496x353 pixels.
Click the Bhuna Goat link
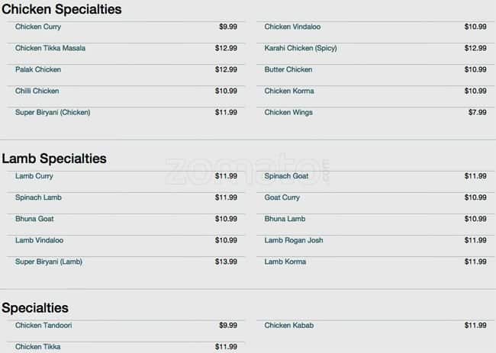pyautogui.click(x=34, y=220)
